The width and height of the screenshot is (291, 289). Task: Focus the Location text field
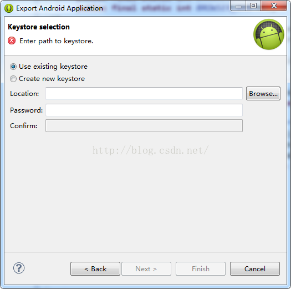(144, 93)
